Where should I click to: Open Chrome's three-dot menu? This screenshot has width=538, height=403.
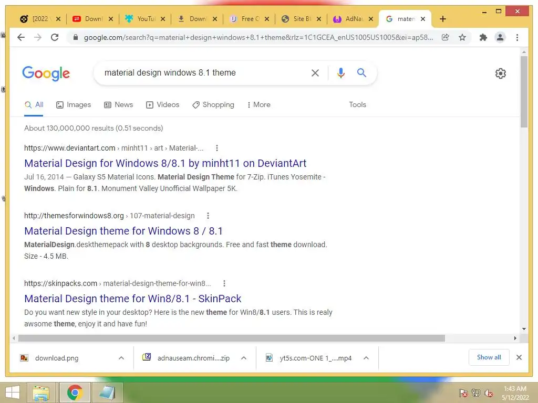click(517, 37)
